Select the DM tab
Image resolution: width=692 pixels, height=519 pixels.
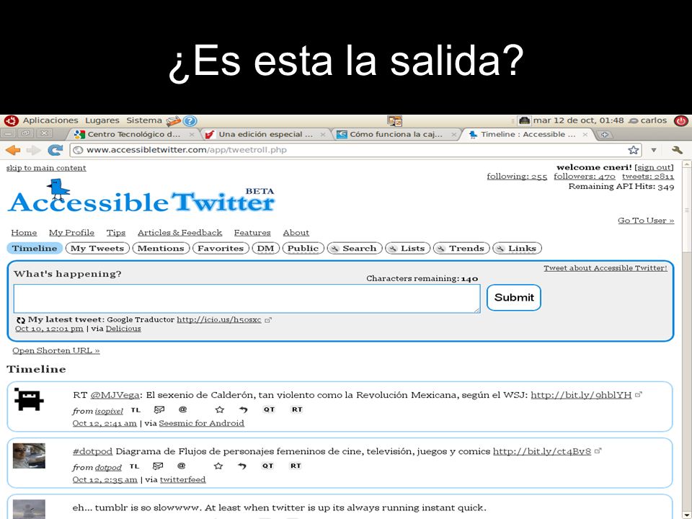[266, 248]
